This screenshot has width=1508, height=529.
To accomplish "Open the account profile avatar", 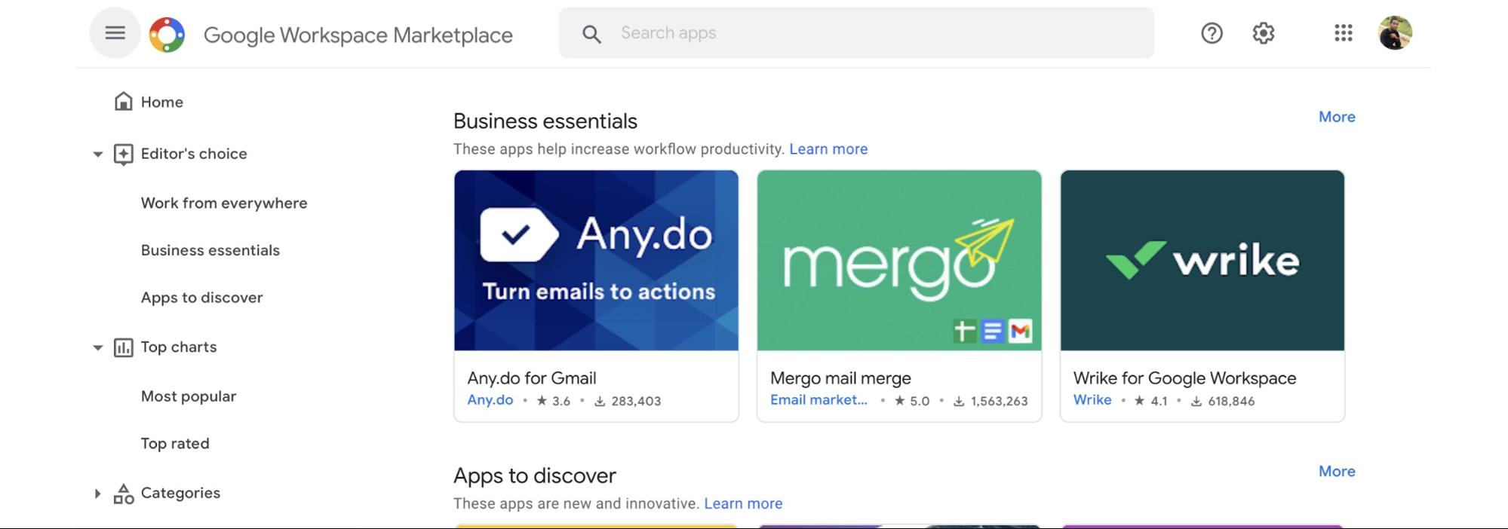I will (1395, 32).
